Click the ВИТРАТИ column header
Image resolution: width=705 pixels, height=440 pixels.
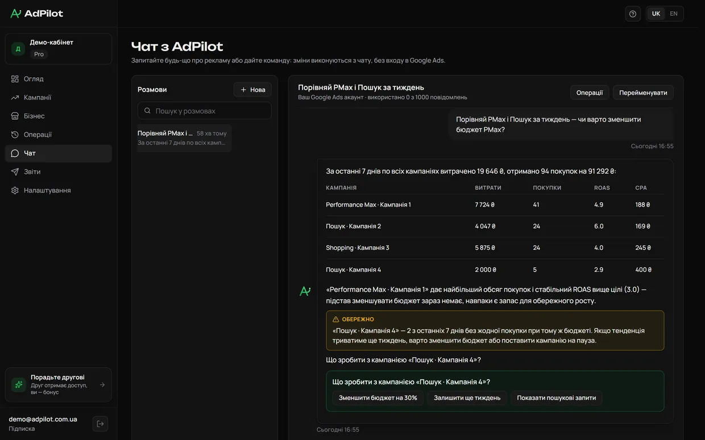(488, 187)
